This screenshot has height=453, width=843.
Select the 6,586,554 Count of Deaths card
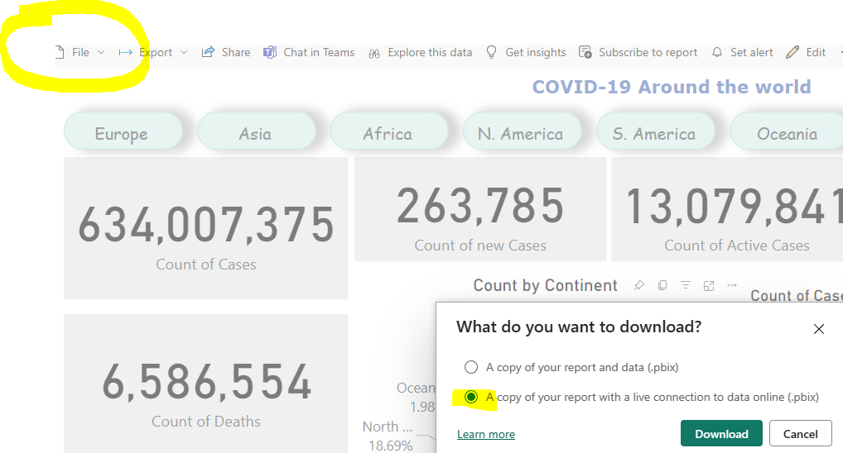tap(206, 384)
